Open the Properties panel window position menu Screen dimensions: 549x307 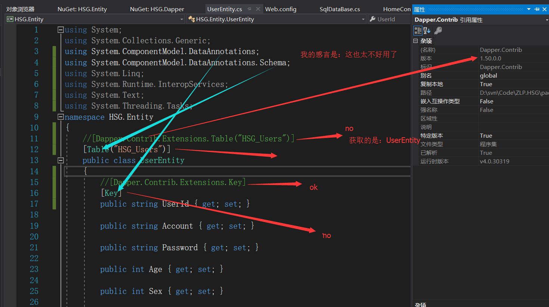click(x=529, y=9)
